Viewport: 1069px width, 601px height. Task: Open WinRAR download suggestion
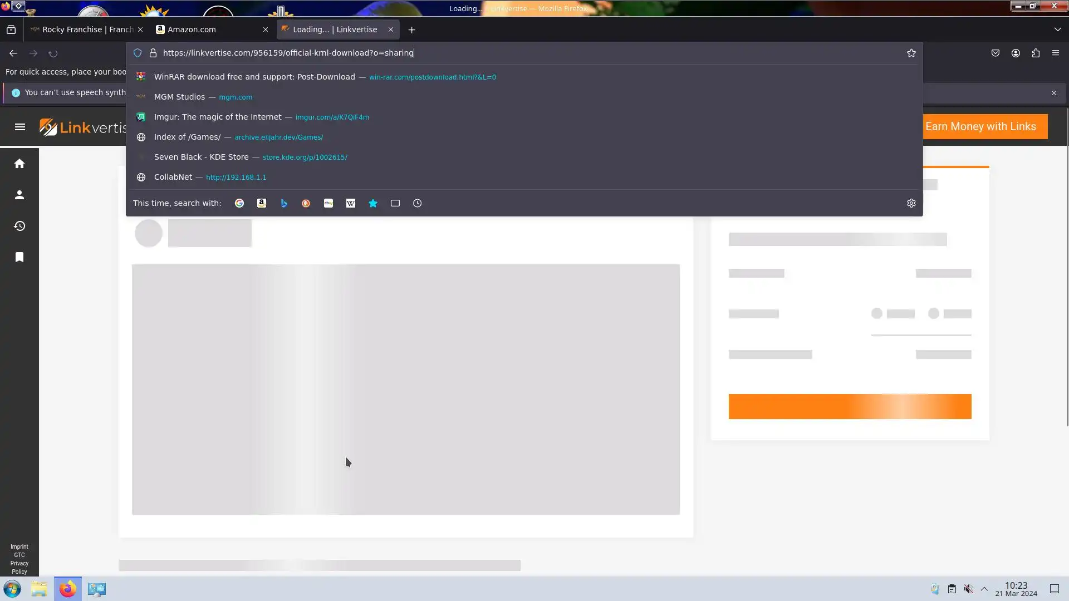[x=254, y=77]
